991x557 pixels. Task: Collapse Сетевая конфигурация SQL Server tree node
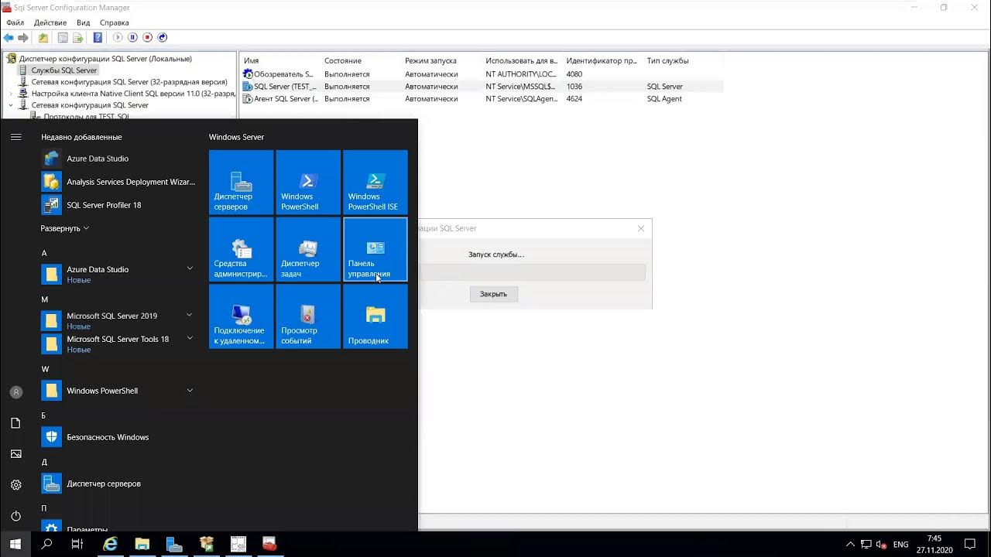click(11, 105)
